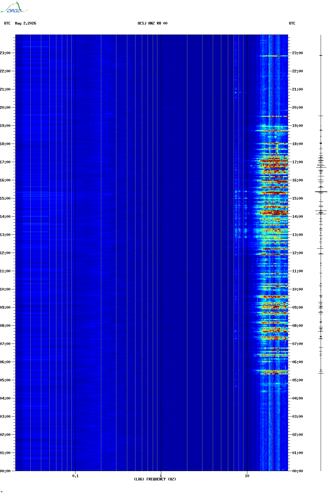Click the black vertical line at 0.1 Hz
The width and height of the screenshot is (334, 495).
point(75,253)
